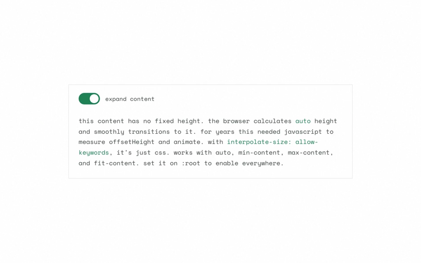The height and width of the screenshot is (263, 421).
Task: Select the highlighted word keywords
Action: pos(93,153)
